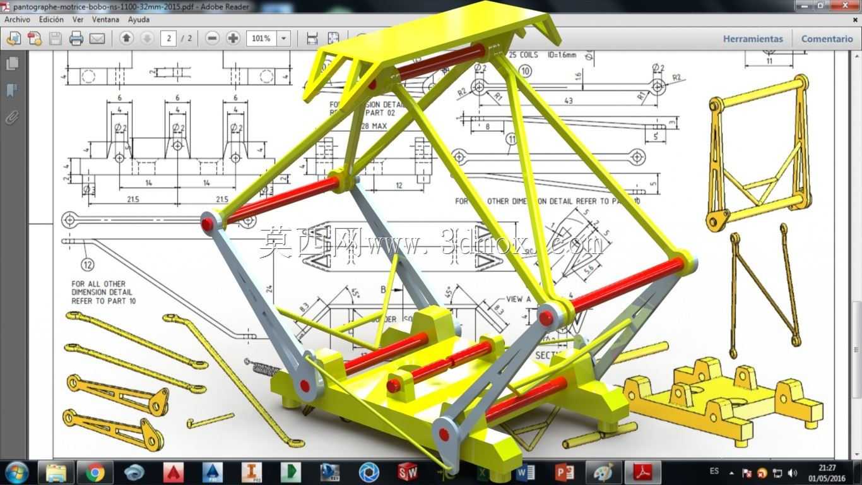Click the fit full page icon

(x=333, y=39)
